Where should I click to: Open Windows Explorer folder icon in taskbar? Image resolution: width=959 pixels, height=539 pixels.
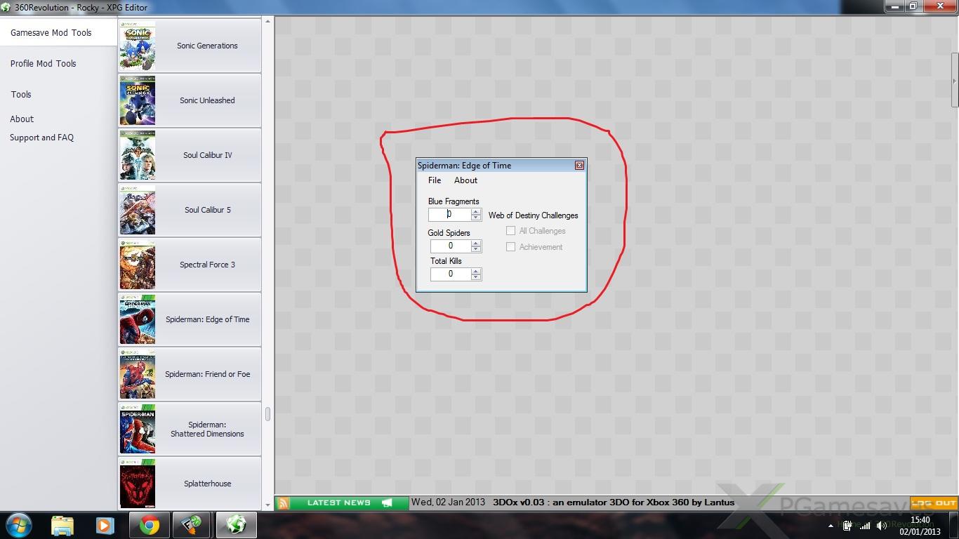[x=62, y=525]
